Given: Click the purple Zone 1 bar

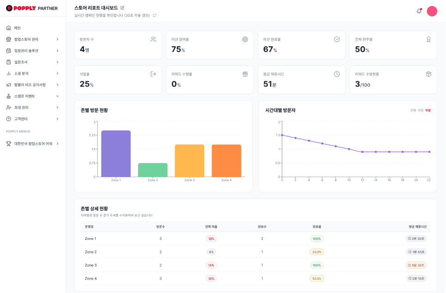Looking at the screenshot, I should (116, 153).
